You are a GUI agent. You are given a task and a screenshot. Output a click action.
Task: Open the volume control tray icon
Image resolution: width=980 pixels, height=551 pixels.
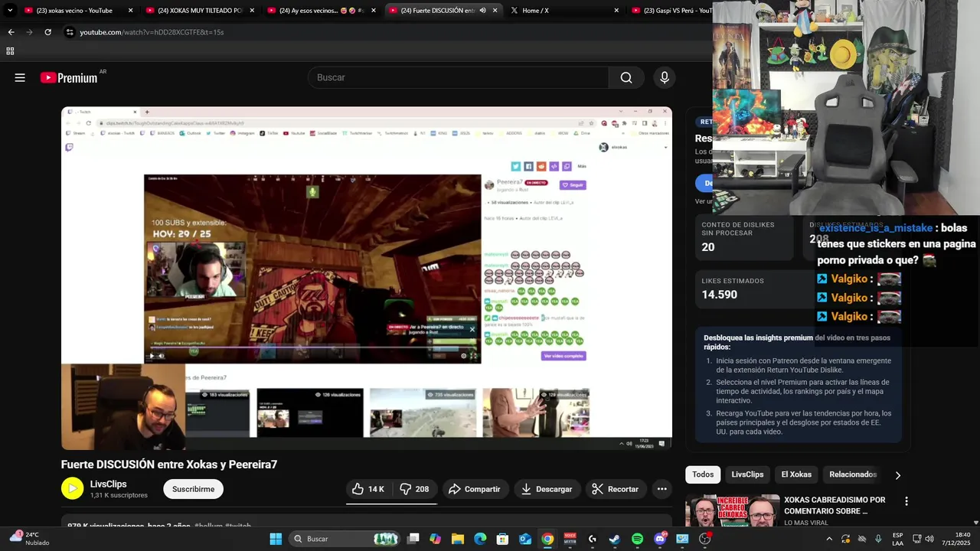(929, 539)
